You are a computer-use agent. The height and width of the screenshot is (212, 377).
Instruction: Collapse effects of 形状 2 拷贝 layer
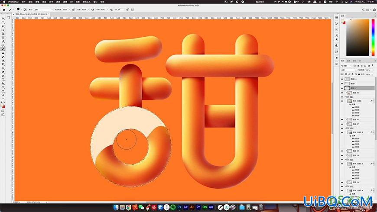pyautogui.click(x=374, y=101)
